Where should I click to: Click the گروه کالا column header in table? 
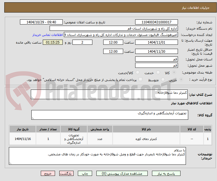click(x=74, y=129)
